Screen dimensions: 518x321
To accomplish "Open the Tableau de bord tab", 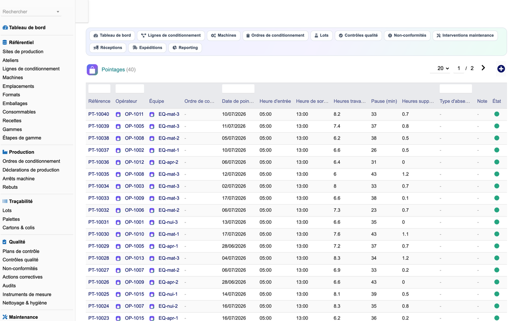I will click(x=112, y=35).
